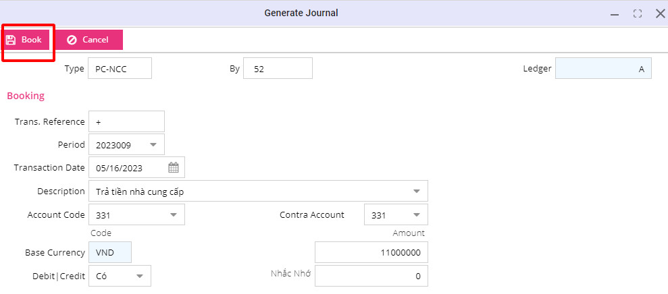Maximize the Generate Journal dialog
668x294 pixels.
[x=637, y=13]
